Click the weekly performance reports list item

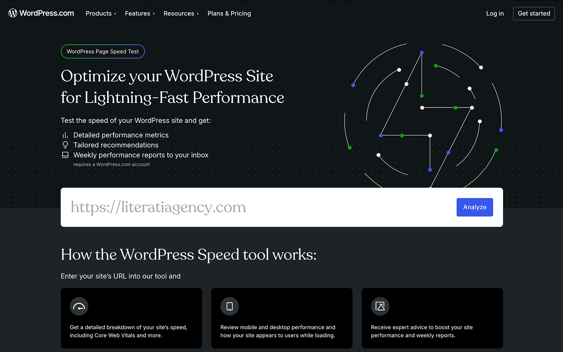click(140, 155)
